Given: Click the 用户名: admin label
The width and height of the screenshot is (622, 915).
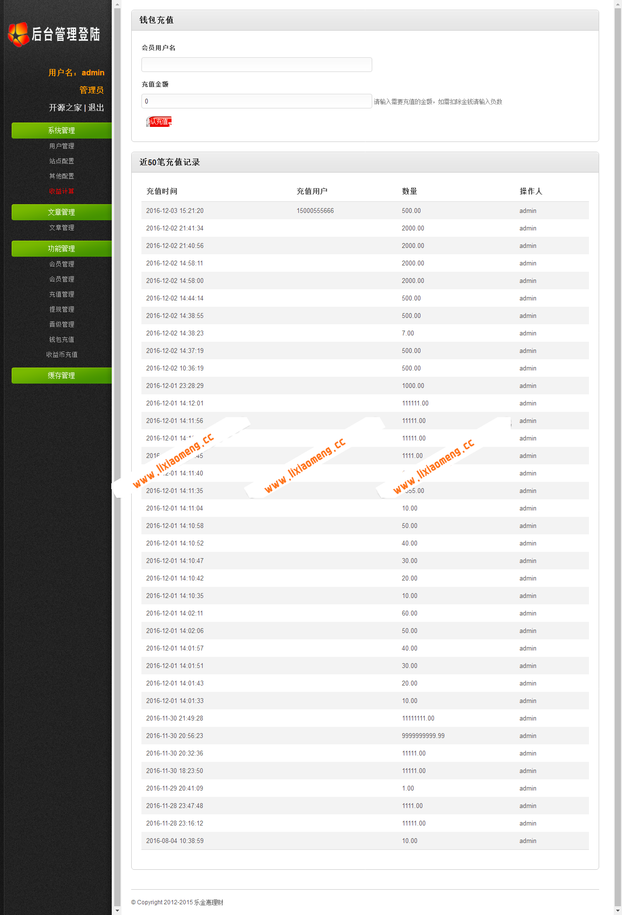Looking at the screenshot, I should 76,72.
